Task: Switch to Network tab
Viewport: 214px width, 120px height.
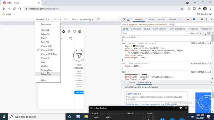Action: pos(172,19)
